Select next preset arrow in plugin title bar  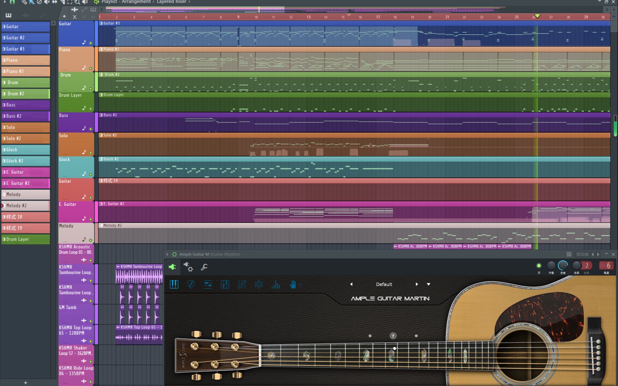(598, 254)
